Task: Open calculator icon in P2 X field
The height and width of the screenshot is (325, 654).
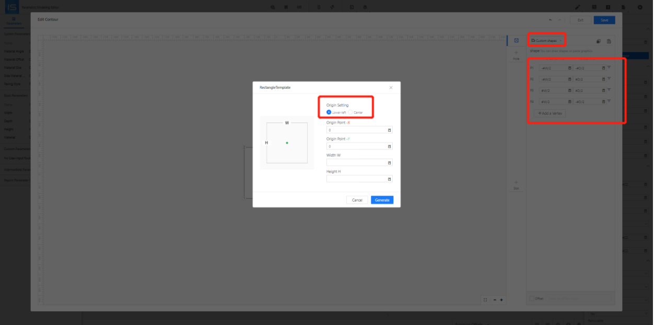Action: (x=569, y=79)
